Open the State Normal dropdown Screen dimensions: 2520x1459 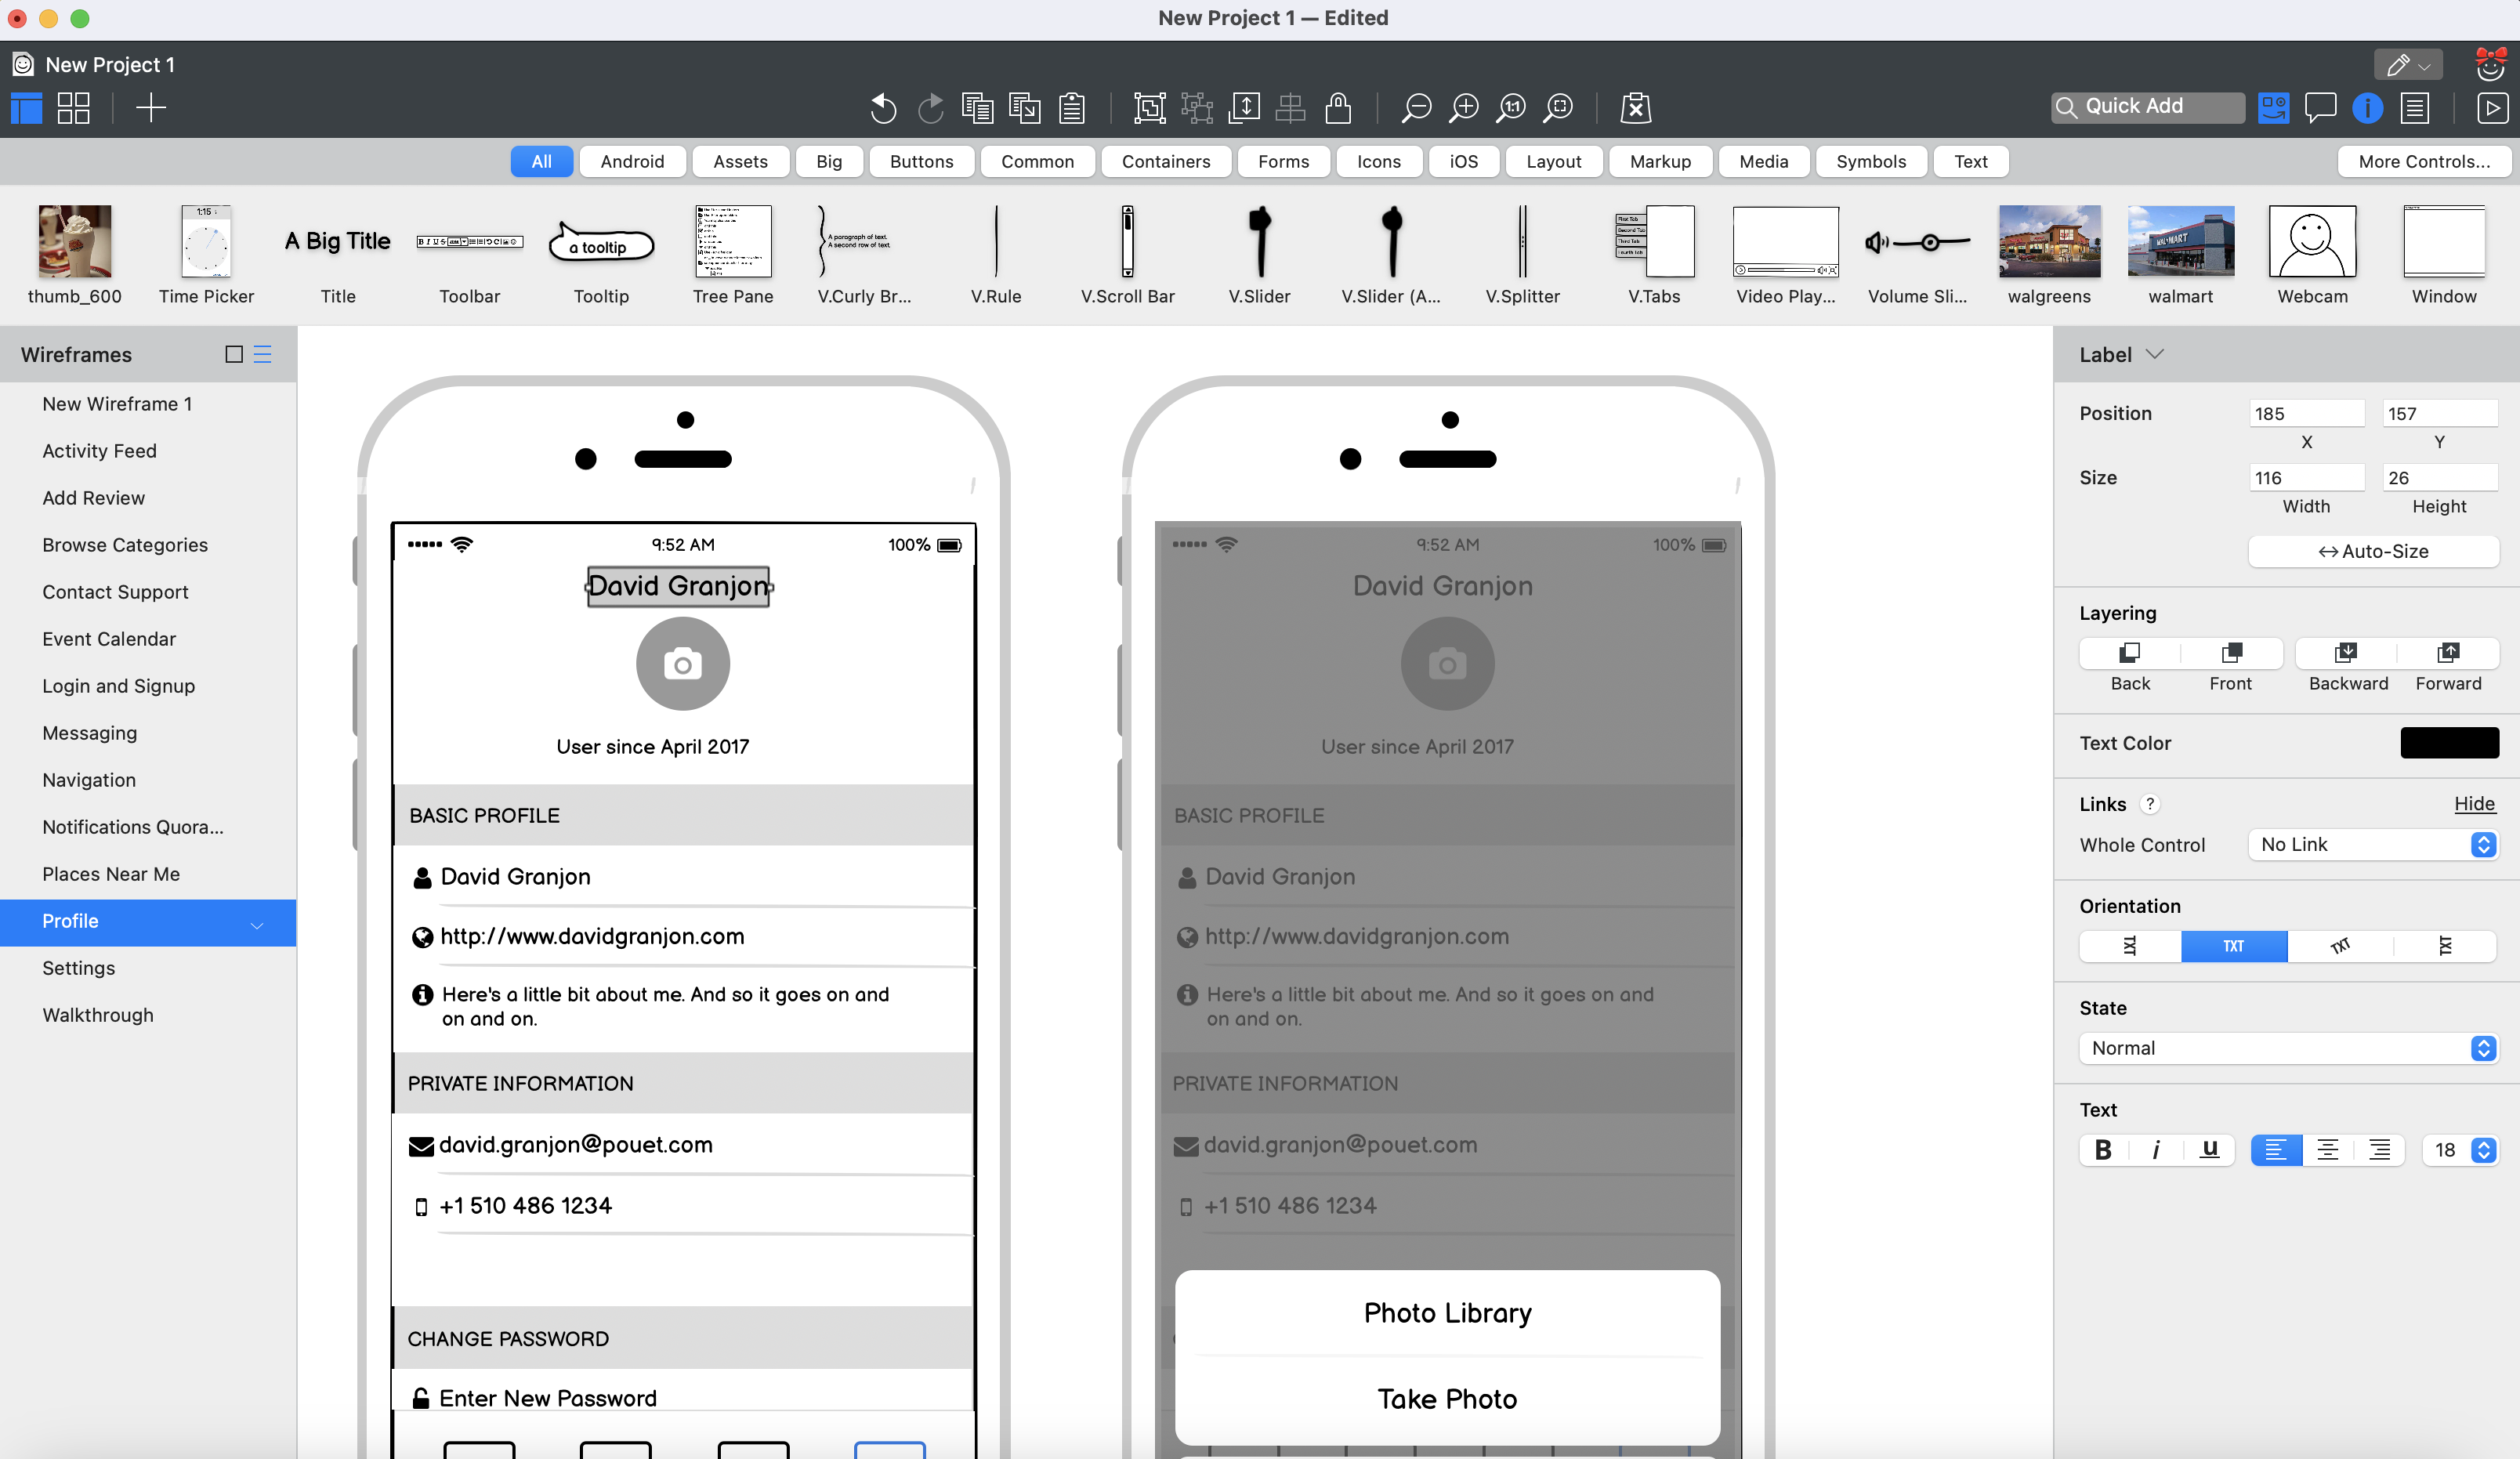(x=2288, y=1048)
